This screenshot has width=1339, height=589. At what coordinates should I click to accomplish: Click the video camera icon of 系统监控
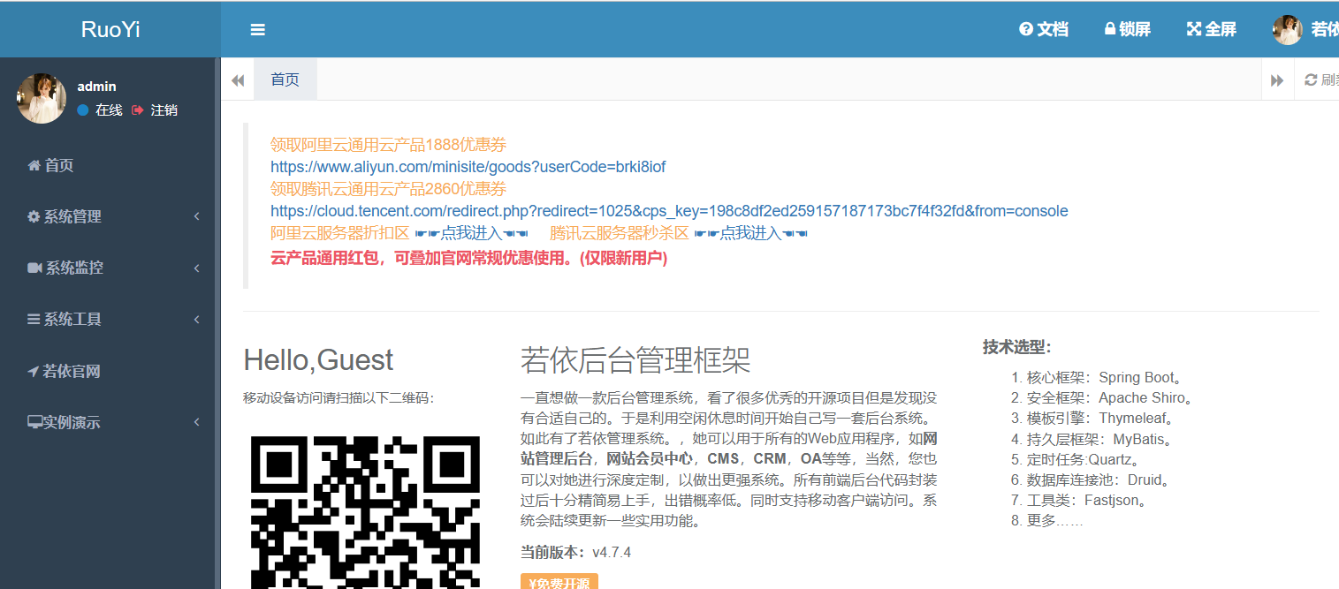(34, 268)
